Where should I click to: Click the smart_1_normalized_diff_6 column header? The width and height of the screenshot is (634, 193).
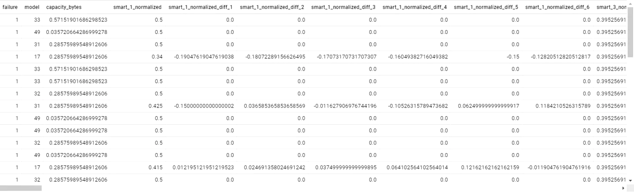coord(557,7)
